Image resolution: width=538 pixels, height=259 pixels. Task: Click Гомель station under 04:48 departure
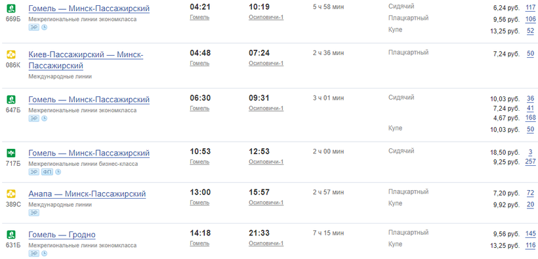tap(199, 64)
